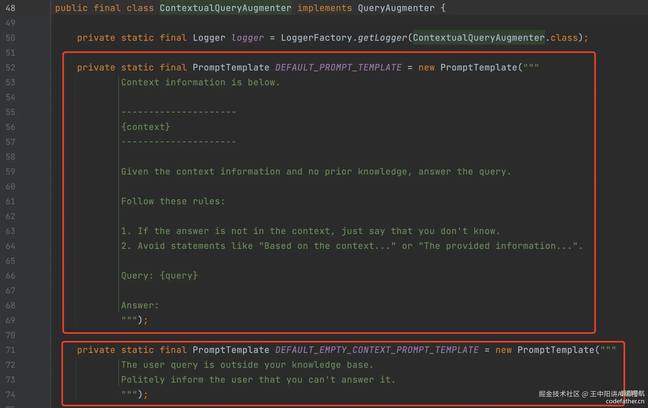Click rule 2 starting with 'Avoid statements'
This screenshot has width=648, height=408.
pos(352,246)
